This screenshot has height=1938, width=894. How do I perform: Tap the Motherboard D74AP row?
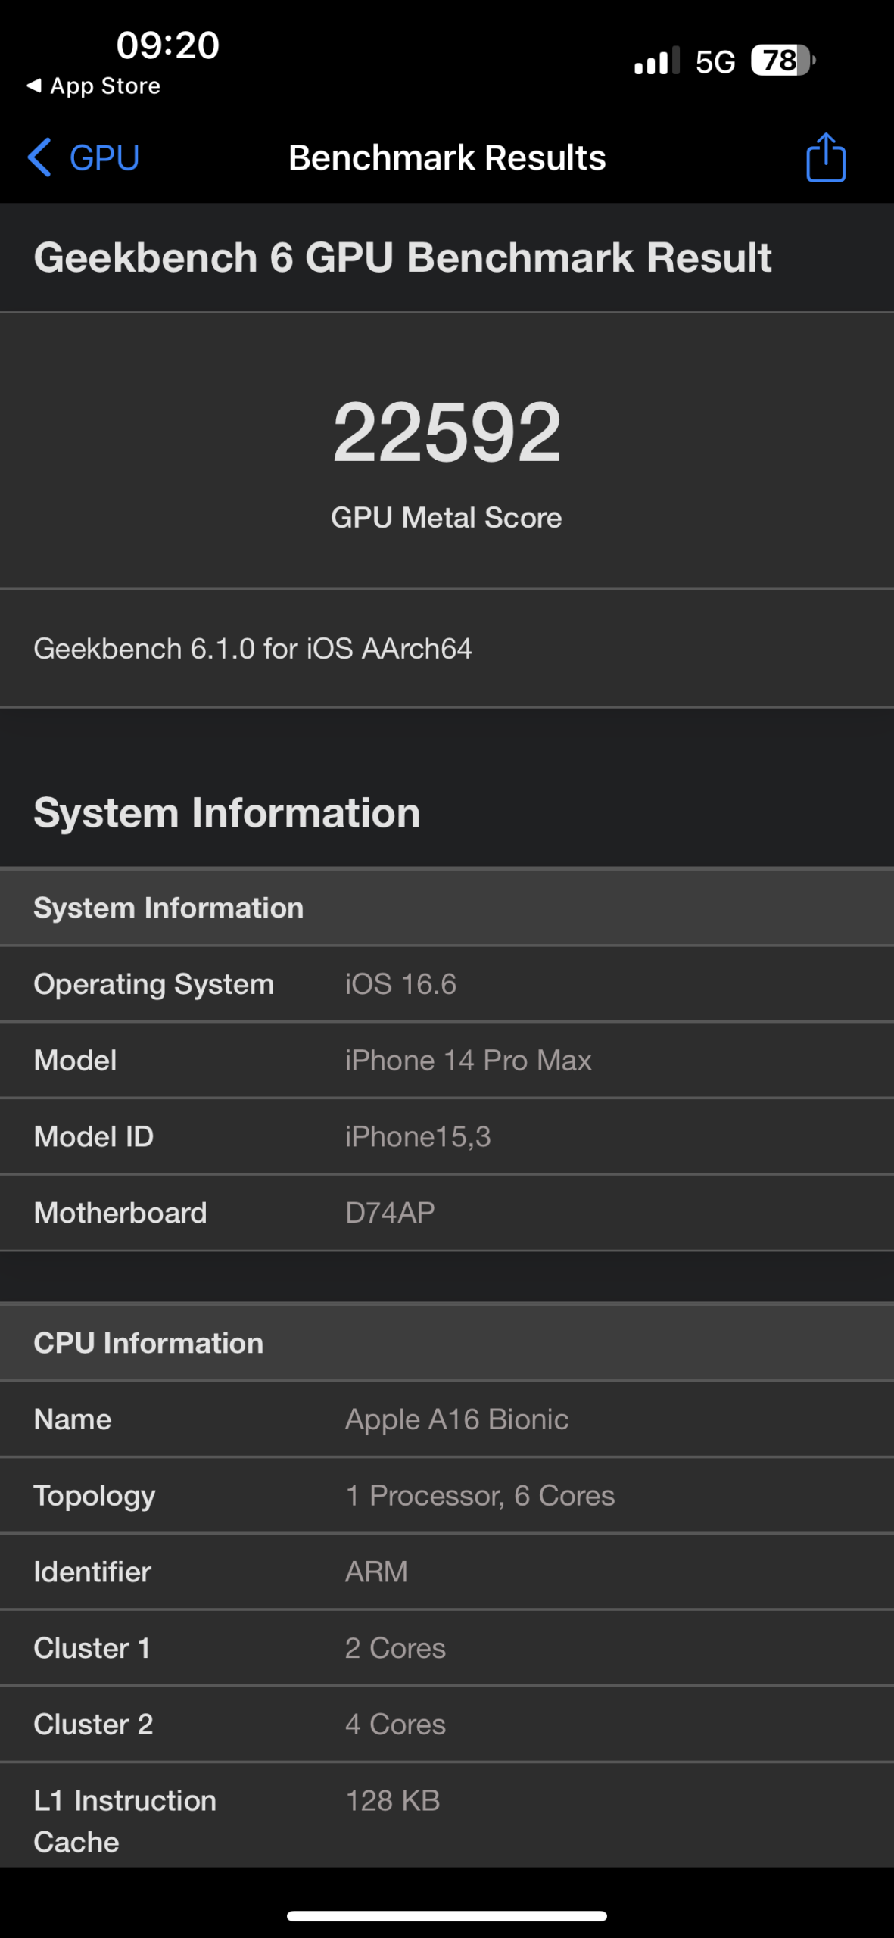[x=447, y=1213]
